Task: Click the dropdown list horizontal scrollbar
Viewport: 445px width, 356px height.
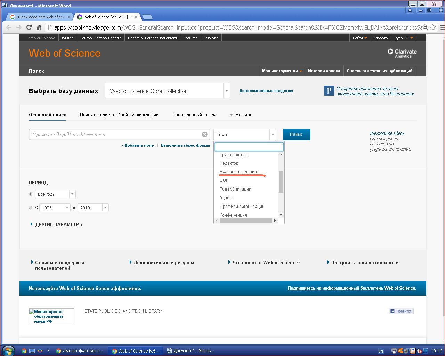Action: pos(246,220)
